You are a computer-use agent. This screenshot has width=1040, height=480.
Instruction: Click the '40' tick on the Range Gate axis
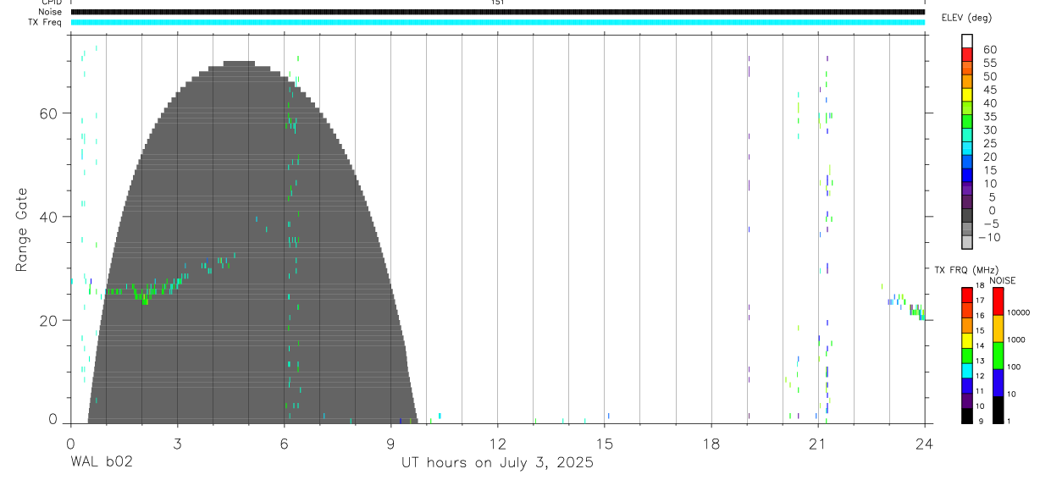tap(49, 217)
